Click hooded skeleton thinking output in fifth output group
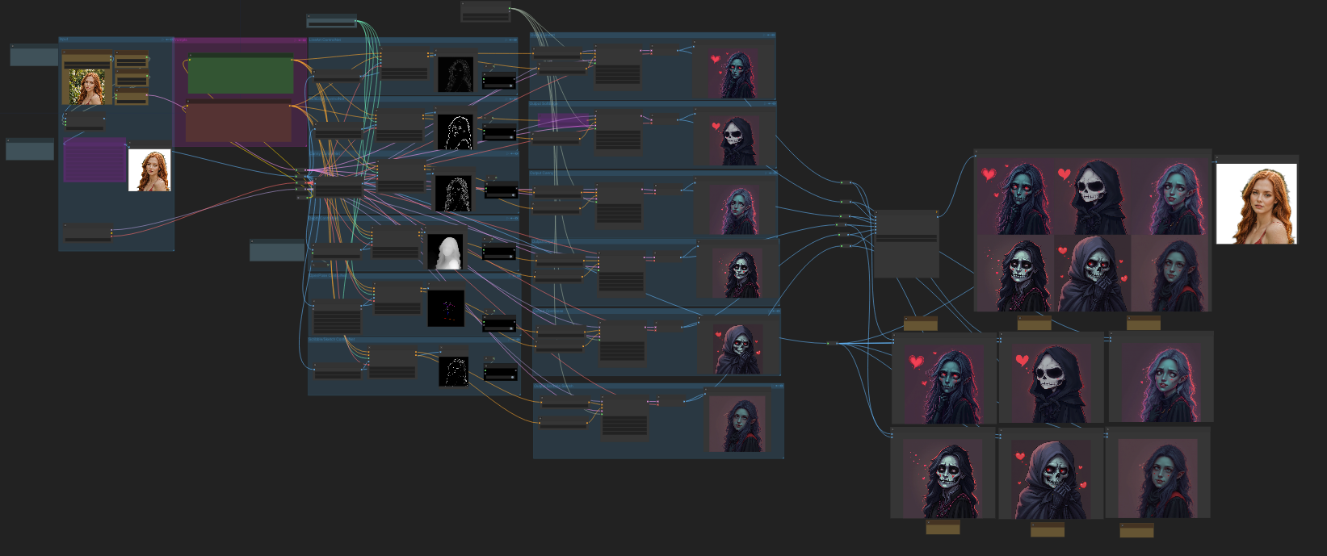Image resolution: width=1327 pixels, height=556 pixels. point(738,348)
